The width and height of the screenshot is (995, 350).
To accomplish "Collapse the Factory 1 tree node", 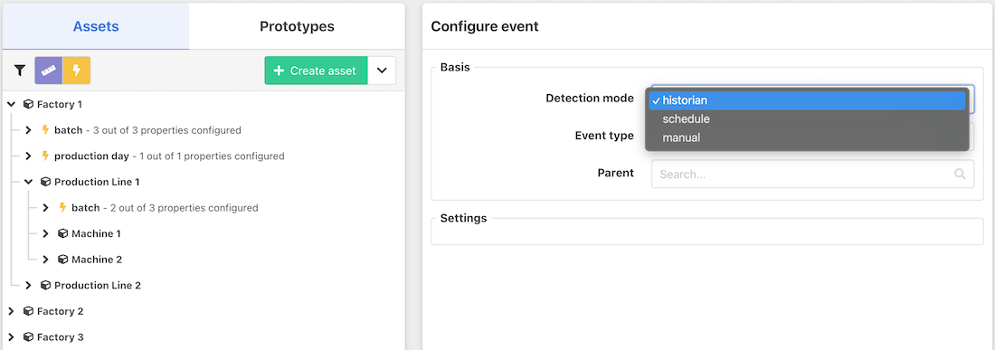I will tap(12, 104).
